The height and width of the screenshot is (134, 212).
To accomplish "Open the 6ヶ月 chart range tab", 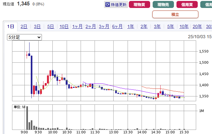I will pos(117,26).
